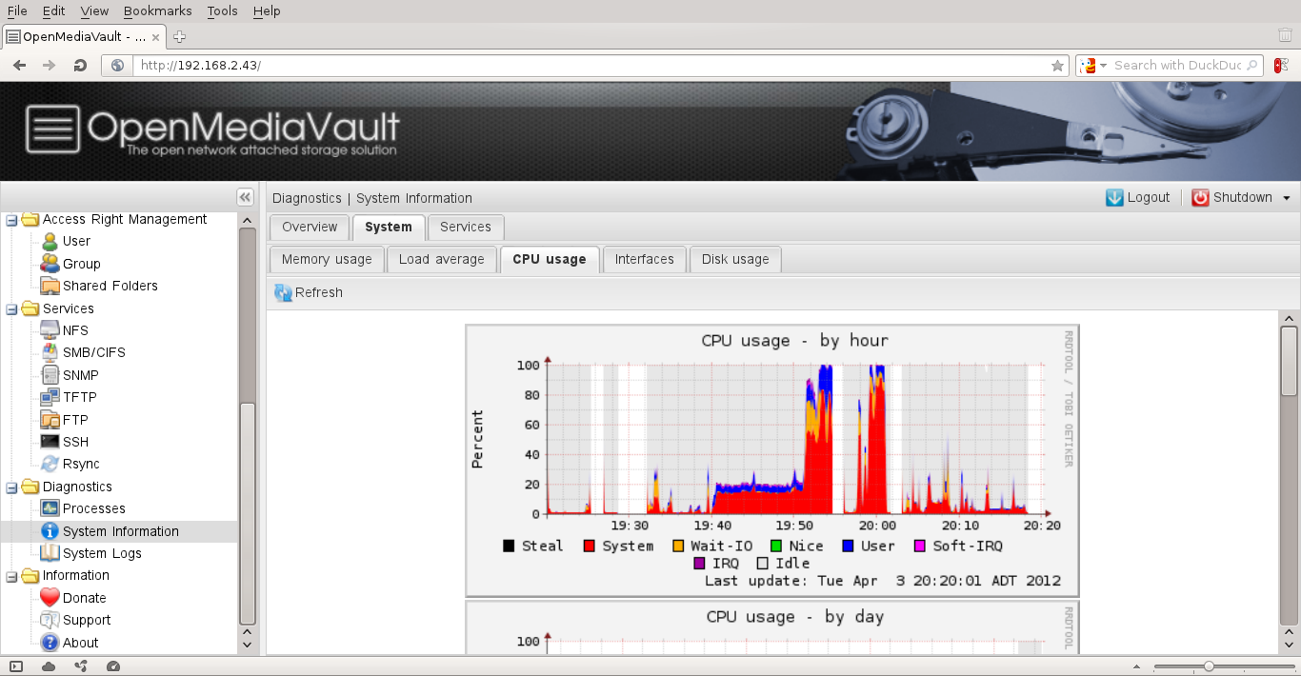
Task: Click the bookmark star in the address bar
Action: click(1057, 66)
